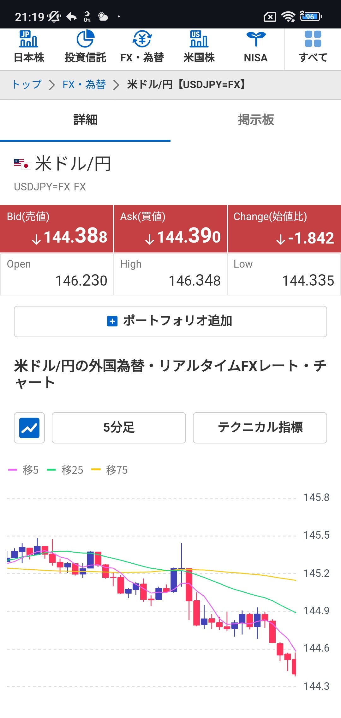Image resolution: width=341 pixels, height=718 pixels.
Task: Toggle the 移5 moving average legend
Action: click(24, 470)
